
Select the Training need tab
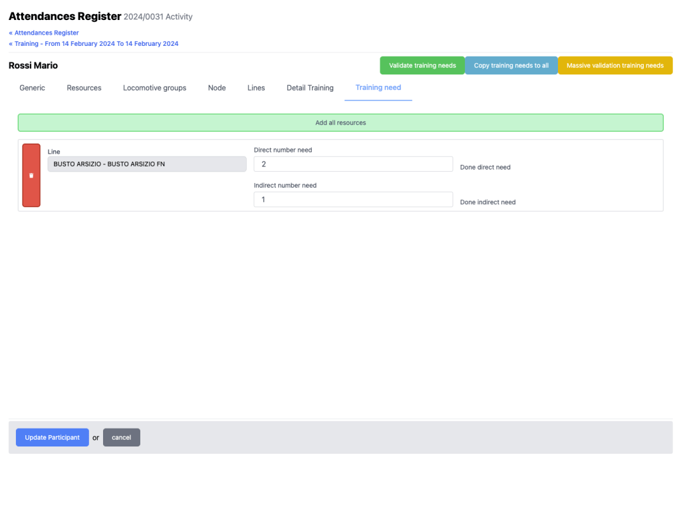(378, 88)
